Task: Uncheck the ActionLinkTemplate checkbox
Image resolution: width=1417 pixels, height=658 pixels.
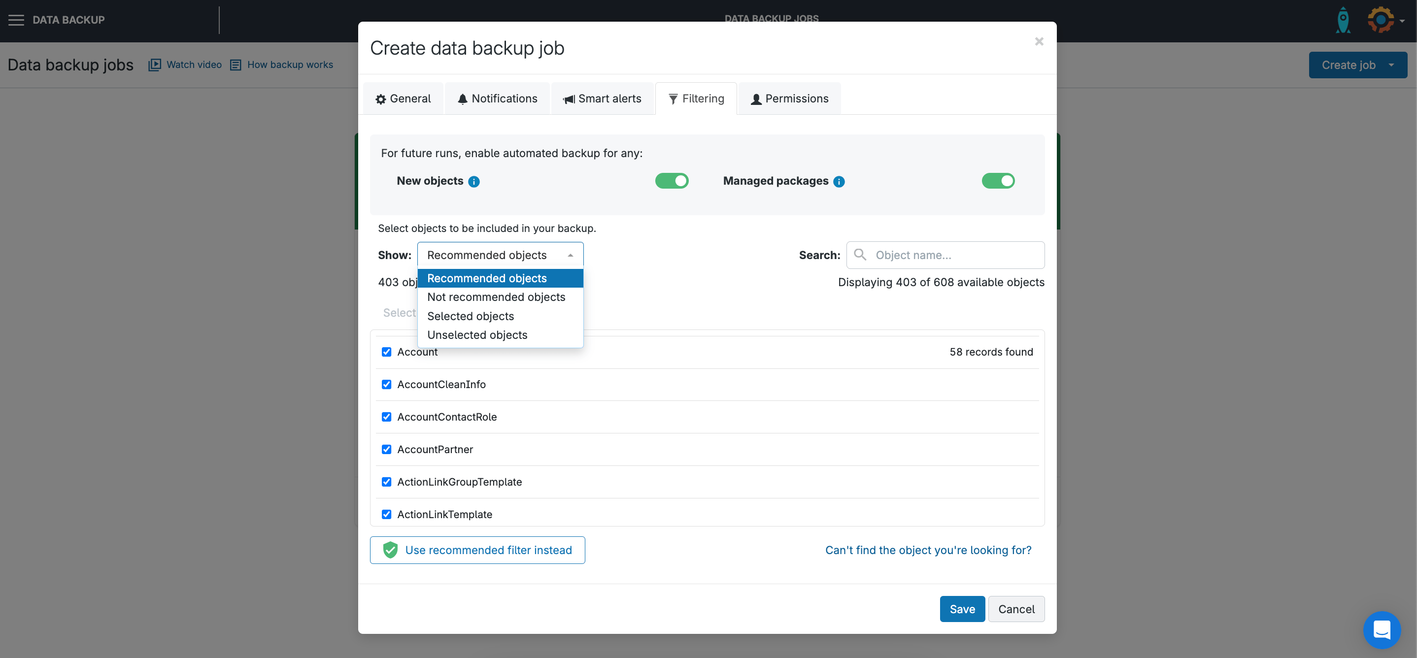Action: 386,514
